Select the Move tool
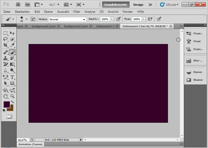208x148 pixels. coord(12,33)
